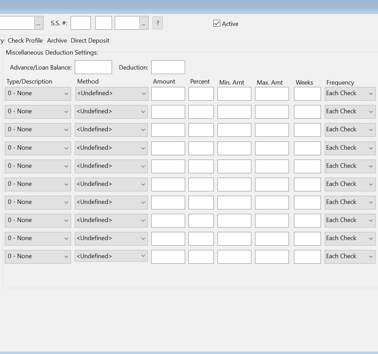Click the ellipsis button after the S.S. # fields
The width and height of the screenshot is (378, 354).
[x=143, y=23]
